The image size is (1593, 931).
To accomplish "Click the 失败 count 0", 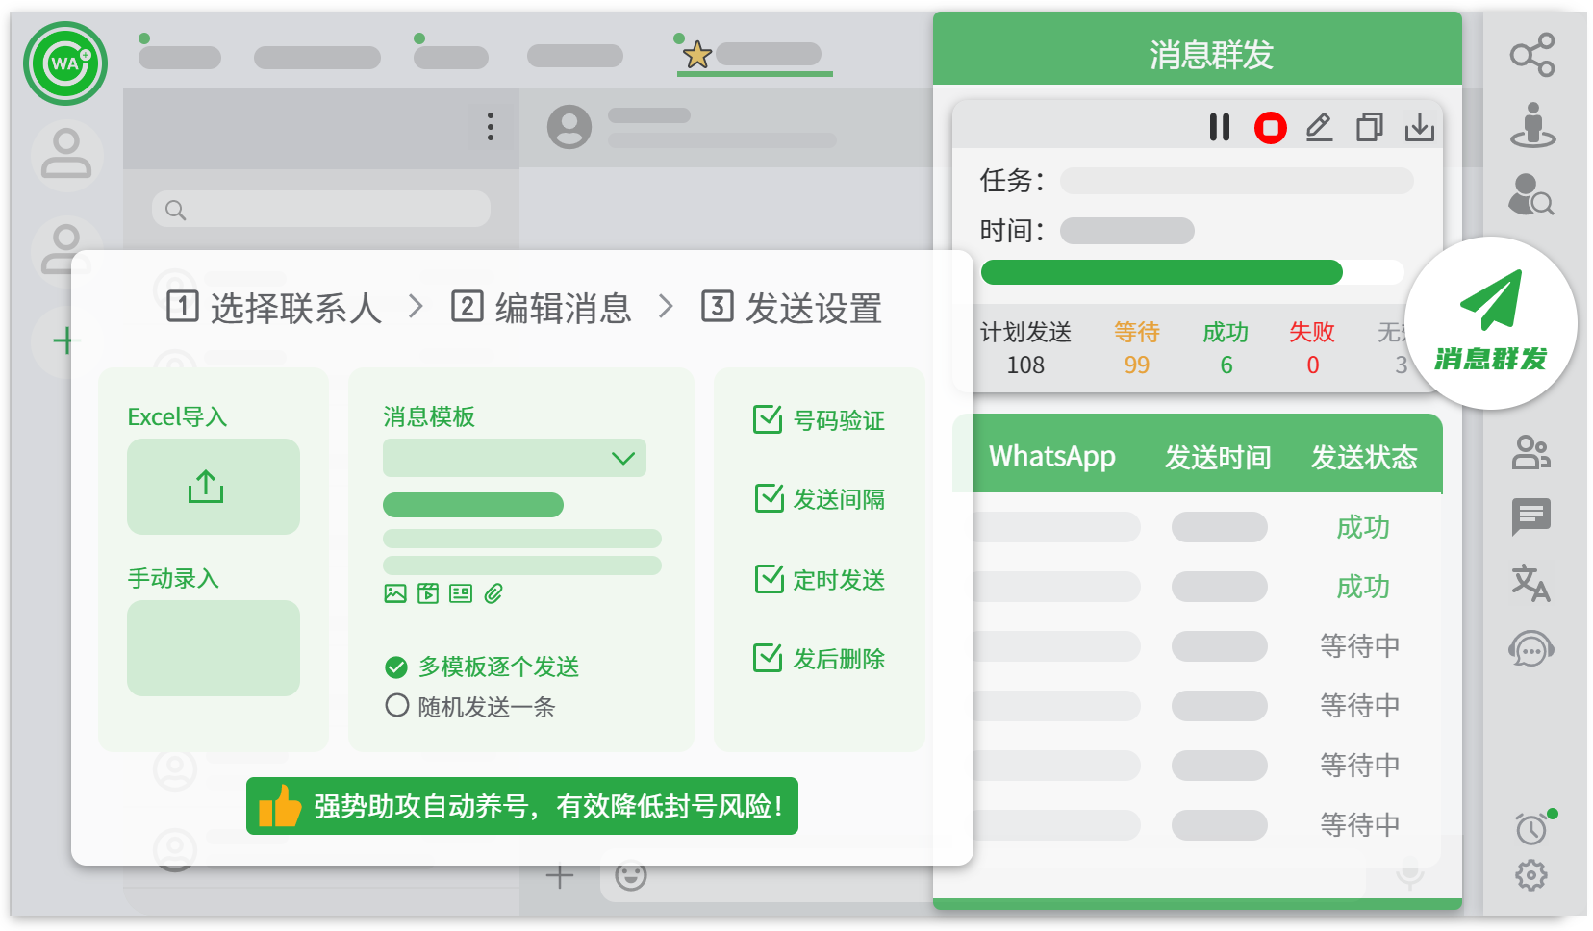I will [x=1313, y=365].
